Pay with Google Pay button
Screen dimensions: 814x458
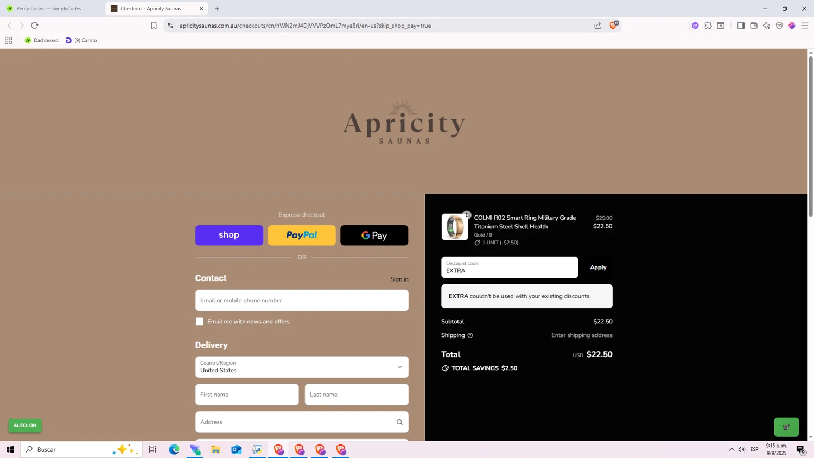(374, 236)
